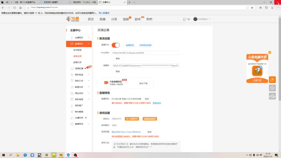
Task: Click the 帮会管理 shield icon
Action: 72,112
